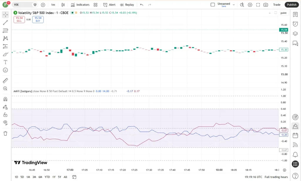Start bar Replay mode
Viewport: 301px width, 181px height.
[127, 5]
